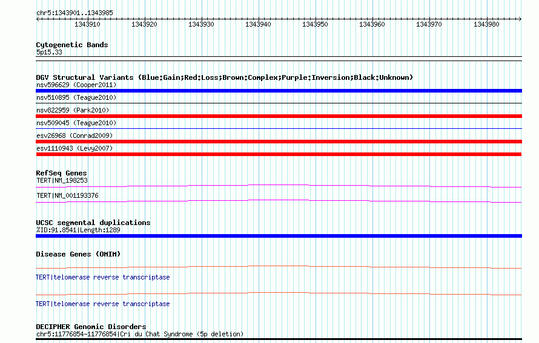Click the red loss bar under esv1110943
539x343 pixels.
(x=279, y=154)
